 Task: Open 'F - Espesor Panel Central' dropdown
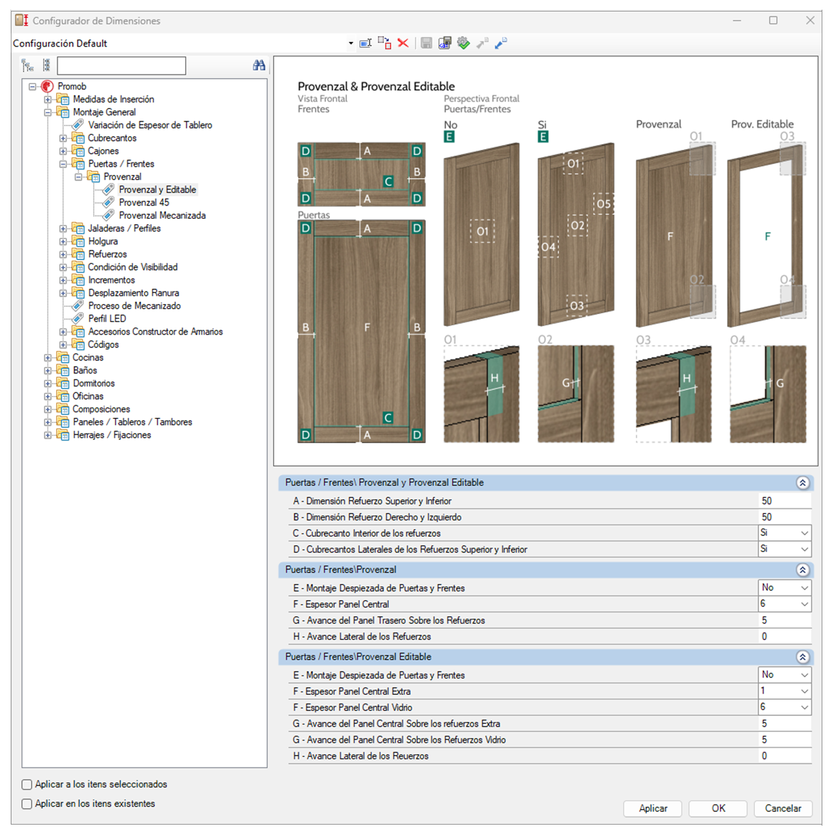[x=804, y=604]
